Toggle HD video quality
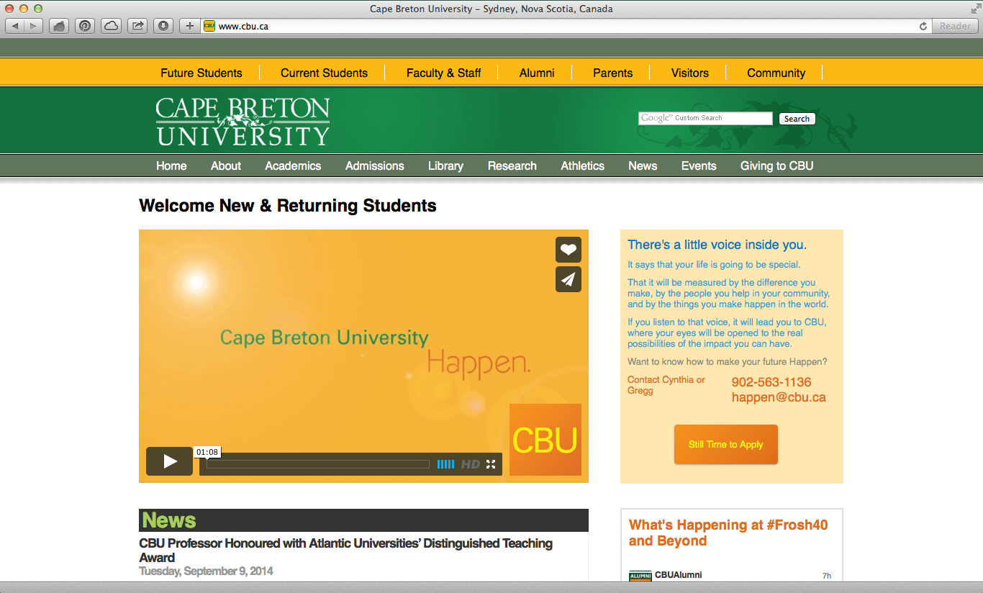 point(471,464)
